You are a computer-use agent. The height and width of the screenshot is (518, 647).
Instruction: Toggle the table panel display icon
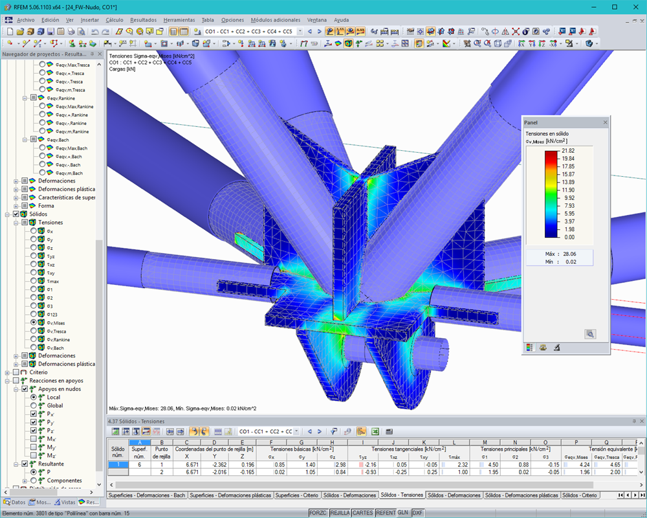coord(184,31)
